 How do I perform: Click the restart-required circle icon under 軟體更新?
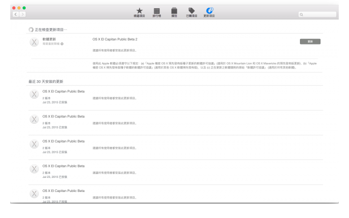62,44
